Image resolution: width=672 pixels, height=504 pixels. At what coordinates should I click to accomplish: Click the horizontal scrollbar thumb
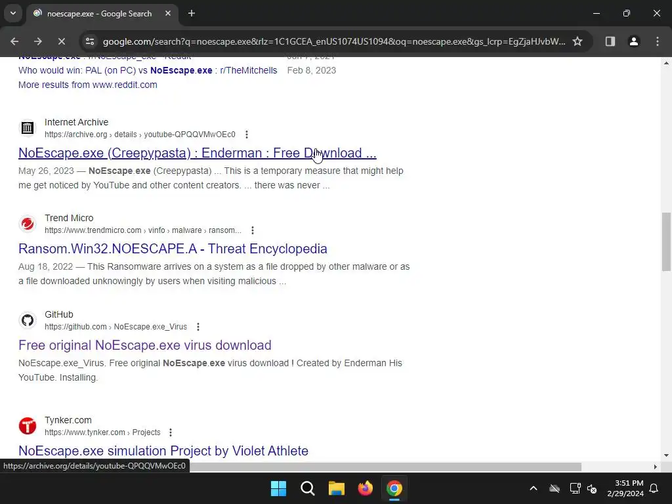click(x=385, y=467)
